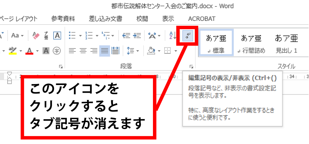Screen dimensions: 309x144
Task: Open line and paragraph spacing options
Action: tap(130, 51)
